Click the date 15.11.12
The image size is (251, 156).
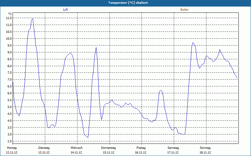[109, 153]
